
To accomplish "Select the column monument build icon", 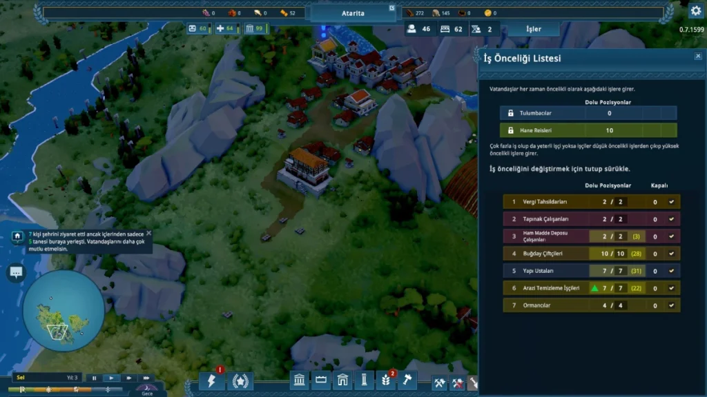I will tap(365, 380).
